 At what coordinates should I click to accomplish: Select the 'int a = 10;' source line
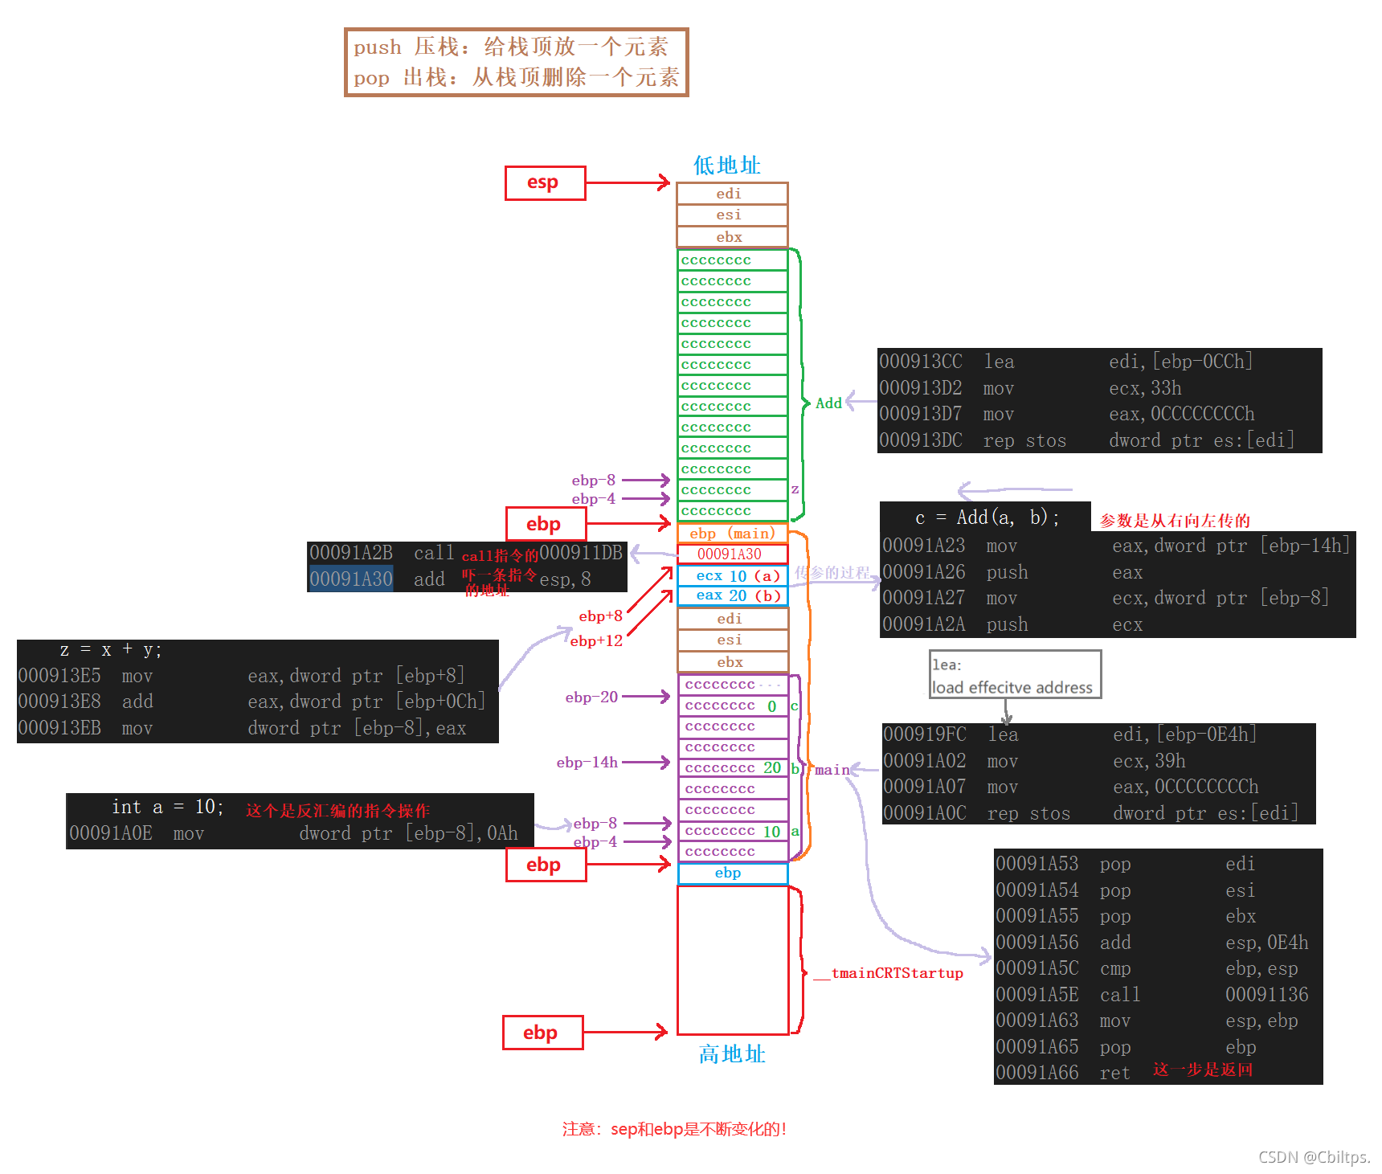(x=167, y=806)
